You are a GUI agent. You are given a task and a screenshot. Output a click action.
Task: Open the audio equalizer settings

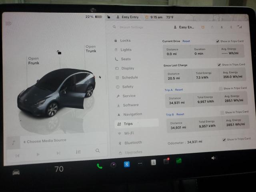[78, 152]
